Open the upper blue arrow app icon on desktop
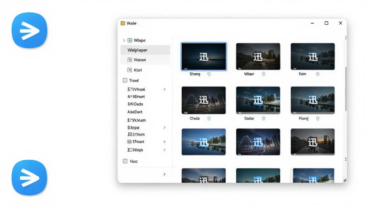 (x=29, y=30)
